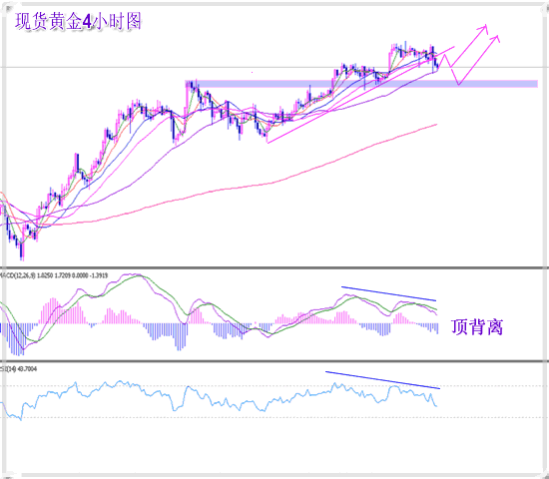Select the blue RSI divergence trendline

click(382, 380)
